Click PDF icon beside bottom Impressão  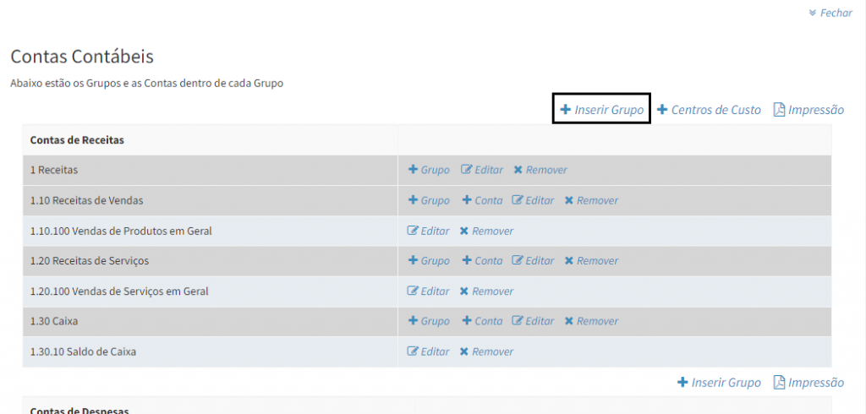coord(779,383)
